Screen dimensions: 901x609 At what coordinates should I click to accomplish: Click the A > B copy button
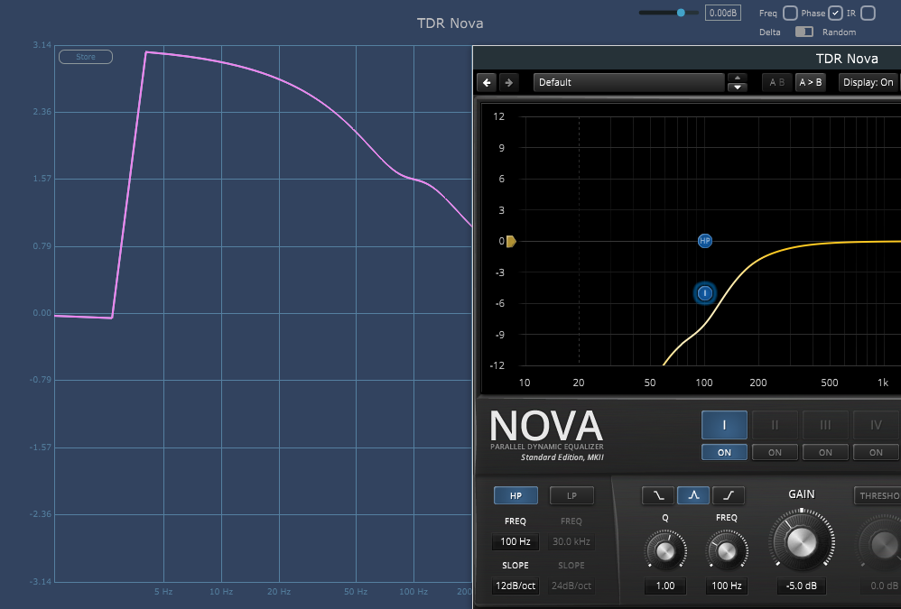[810, 83]
